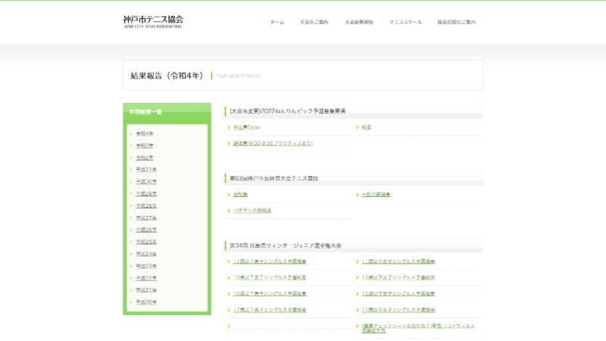Viewport: 606px width, 341px height.
Task: Click the ねんりんピック予選募集要項 section heading
Action: 288,111
